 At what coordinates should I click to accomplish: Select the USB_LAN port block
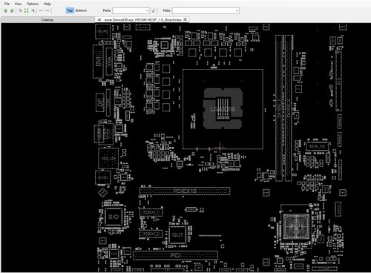coord(108,158)
